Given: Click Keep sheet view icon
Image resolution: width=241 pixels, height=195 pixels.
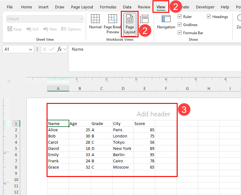Looking at the screenshot, I should coord(10,29).
